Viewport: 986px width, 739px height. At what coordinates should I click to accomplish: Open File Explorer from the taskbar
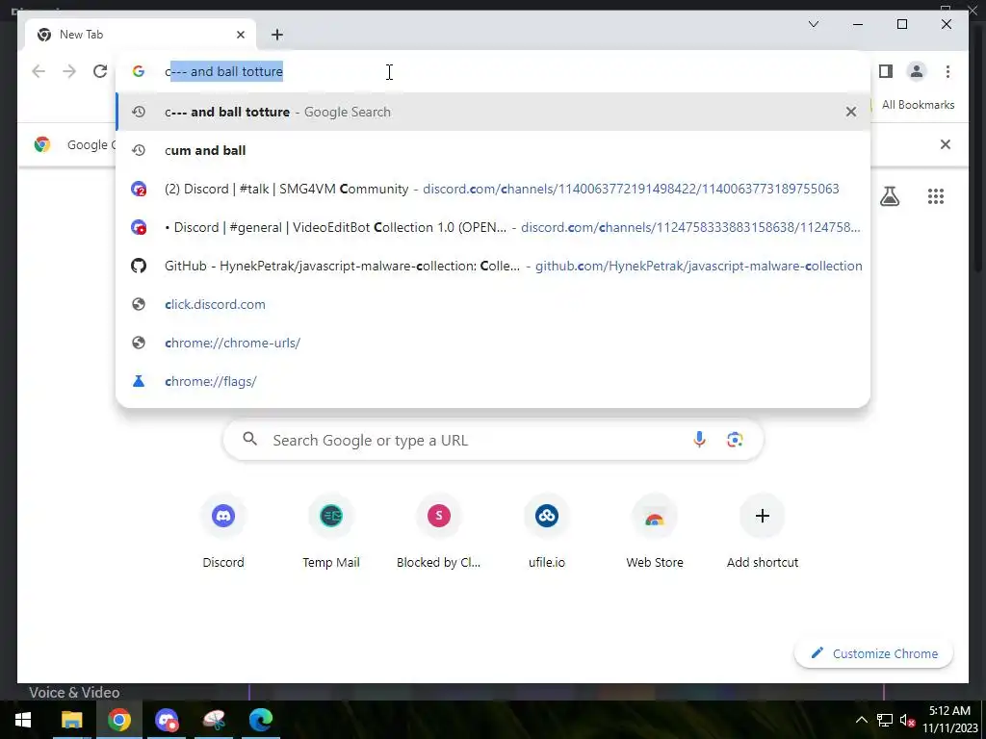pos(71,720)
